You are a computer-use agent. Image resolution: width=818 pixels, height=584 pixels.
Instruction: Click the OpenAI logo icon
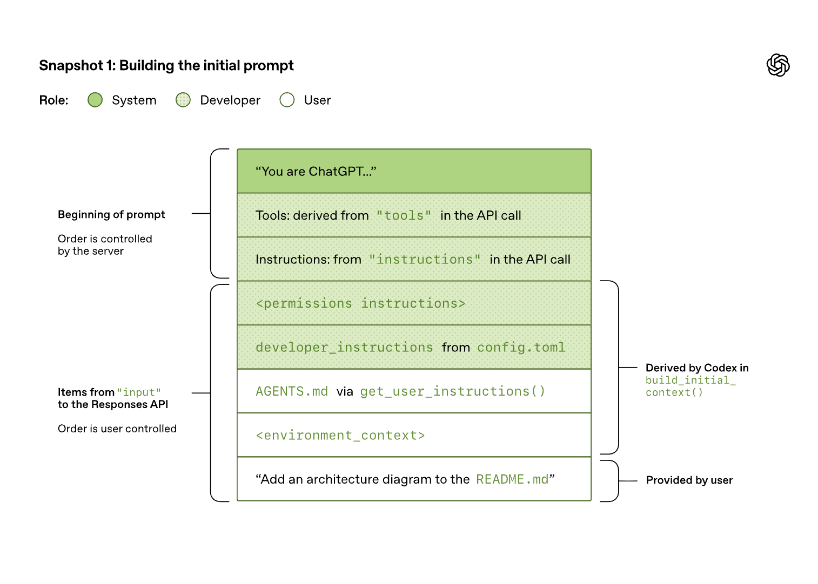click(777, 65)
